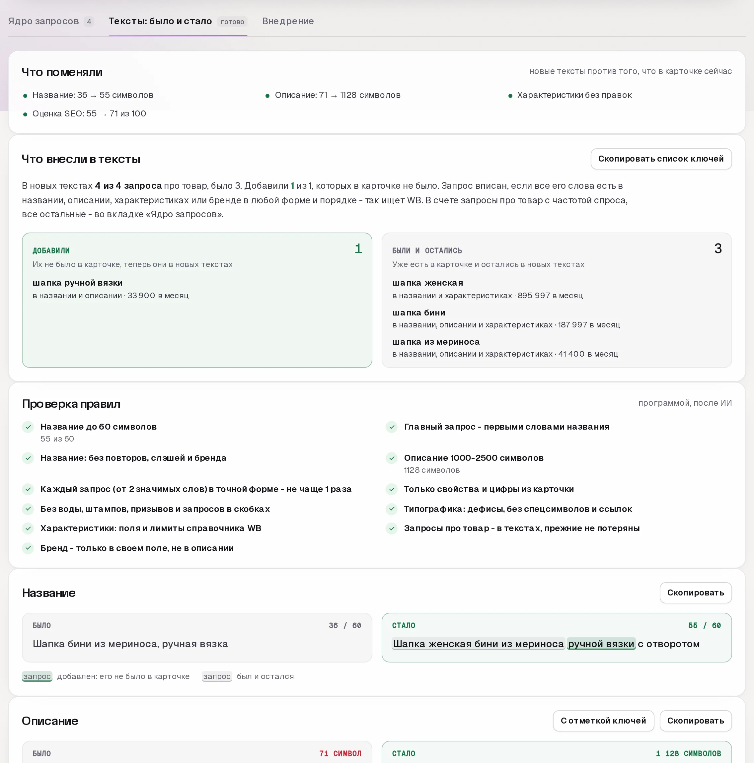Viewport: 754px width, 763px height.
Task: Click check icon beside «Описание 1000-2500 символов»
Action: tap(392, 458)
